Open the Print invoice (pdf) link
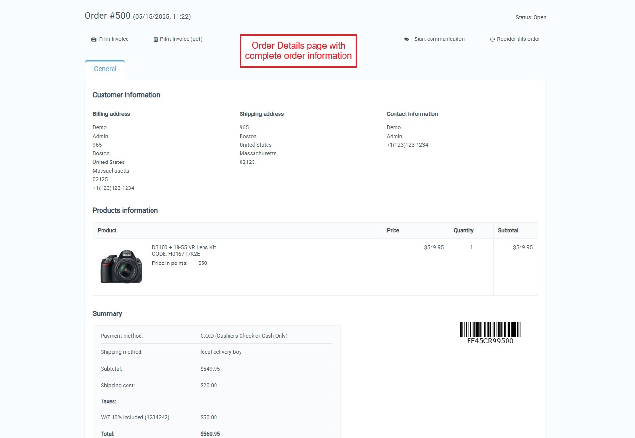Screen dimensions: 635x438 [x=181, y=39]
